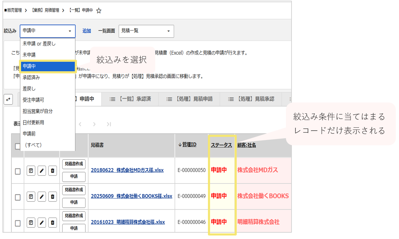The width and height of the screenshot is (399, 239).
Task: Click the trash icon for E-000000049 row
Action: (x=52, y=197)
